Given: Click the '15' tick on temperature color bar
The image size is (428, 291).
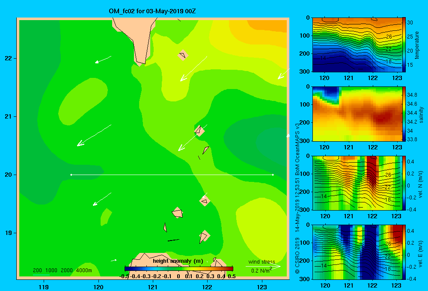Looking at the screenshot, I should [x=410, y=65].
